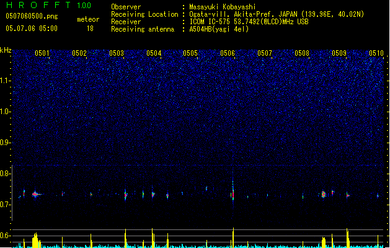Click the HROFFT program title text

click(x=38, y=5)
